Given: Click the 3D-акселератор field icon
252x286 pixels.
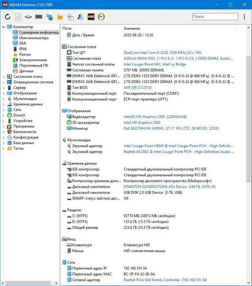Looking at the screenshot, I should 69,122.
